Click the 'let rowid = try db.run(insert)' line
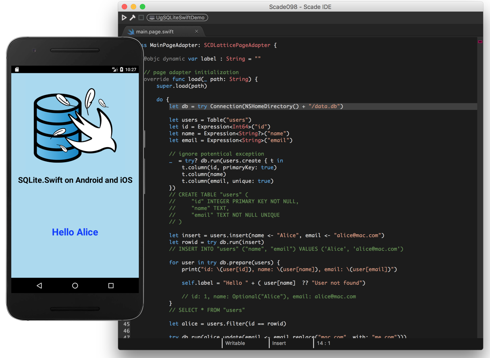490x358 pixels. point(217,242)
